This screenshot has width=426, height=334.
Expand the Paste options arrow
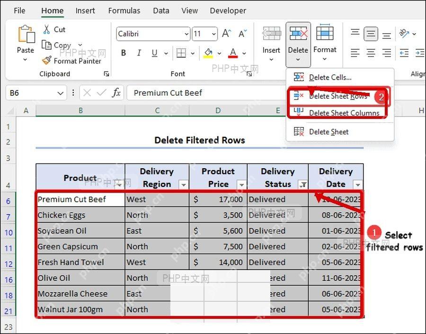point(25,60)
